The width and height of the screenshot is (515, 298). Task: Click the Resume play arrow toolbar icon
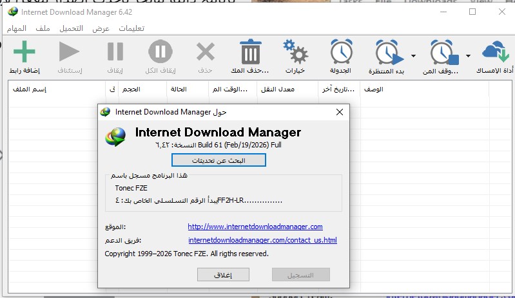(x=69, y=51)
